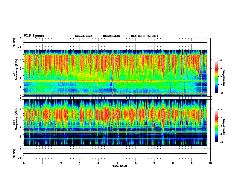Click the ch.2 frequency axis "4" tick label
Image resolution: width=237 pixels, height=183 pixels.
click(21, 127)
